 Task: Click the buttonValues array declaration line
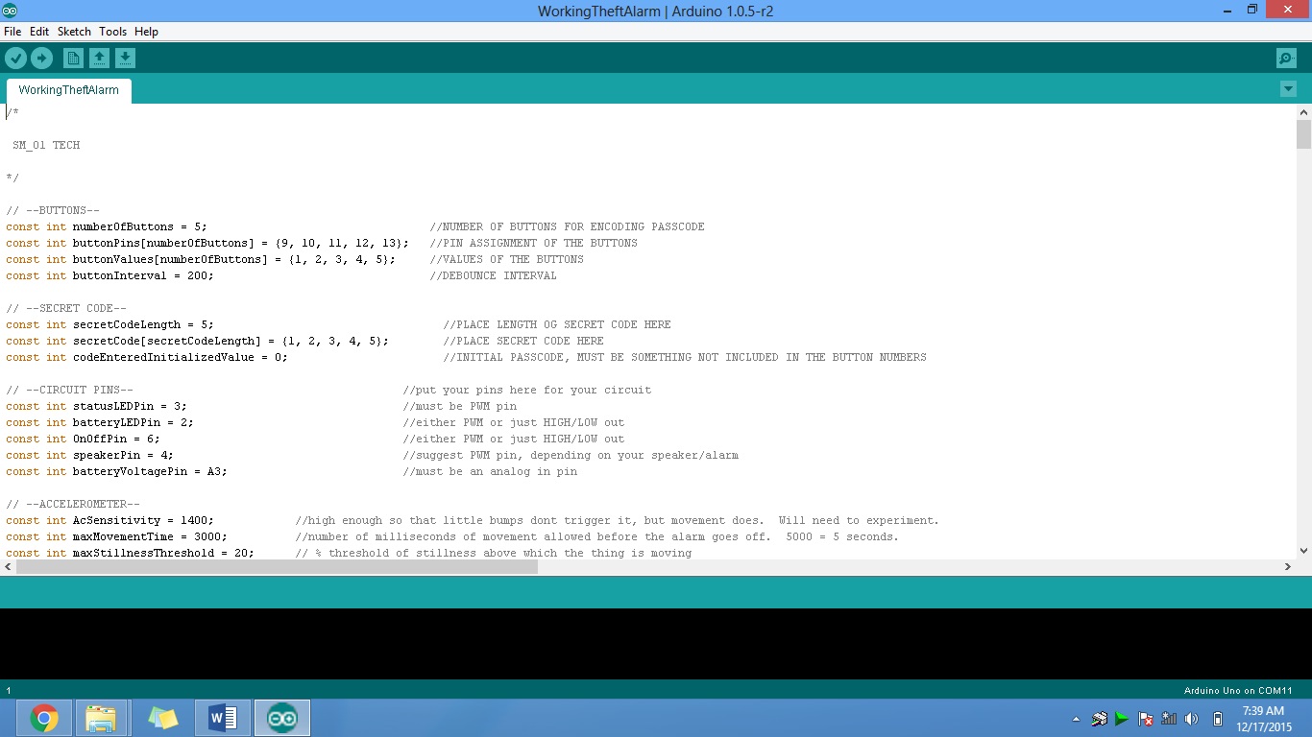click(x=201, y=260)
